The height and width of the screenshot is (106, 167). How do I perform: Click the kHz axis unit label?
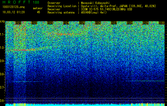[2, 21]
